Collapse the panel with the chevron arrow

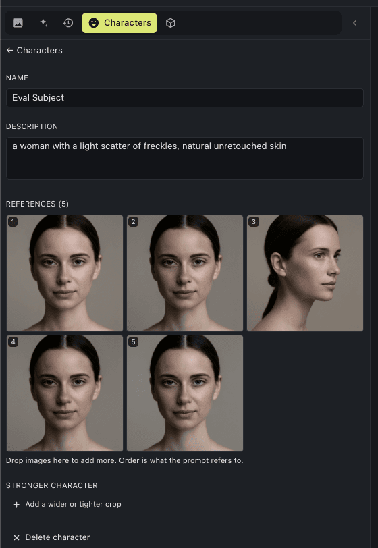click(355, 23)
